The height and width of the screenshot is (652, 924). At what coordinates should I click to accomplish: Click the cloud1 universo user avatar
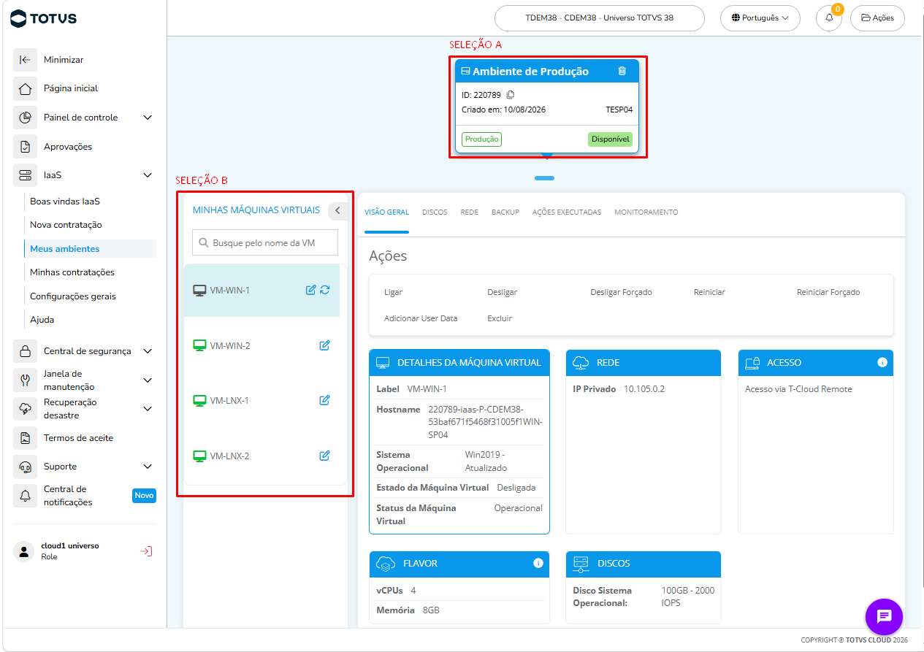(x=24, y=551)
